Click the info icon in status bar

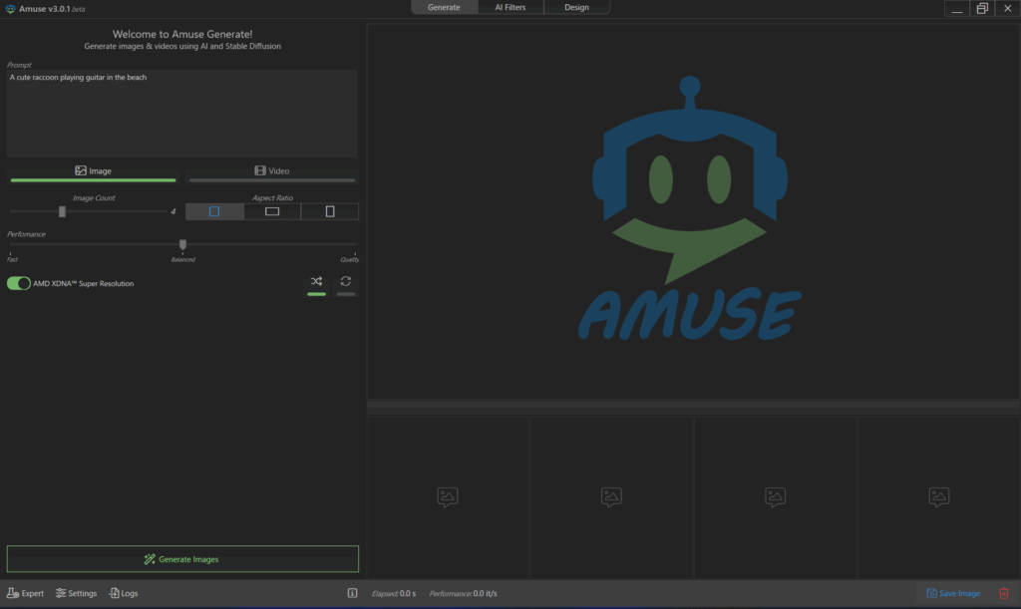pyautogui.click(x=352, y=593)
